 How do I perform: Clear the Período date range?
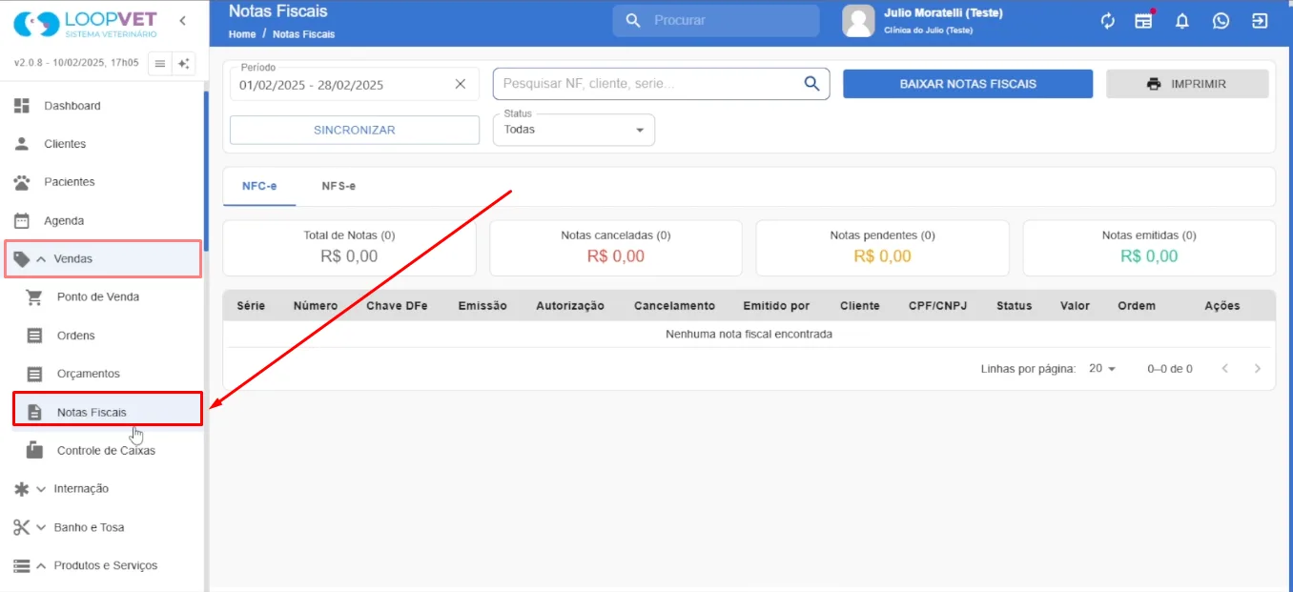coord(461,84)
